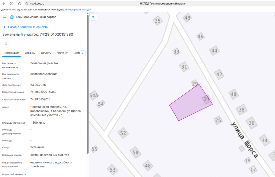Click Земли населенных пунктов value
This screenshot has width=275, height=177.
click(x=50, y=155)
